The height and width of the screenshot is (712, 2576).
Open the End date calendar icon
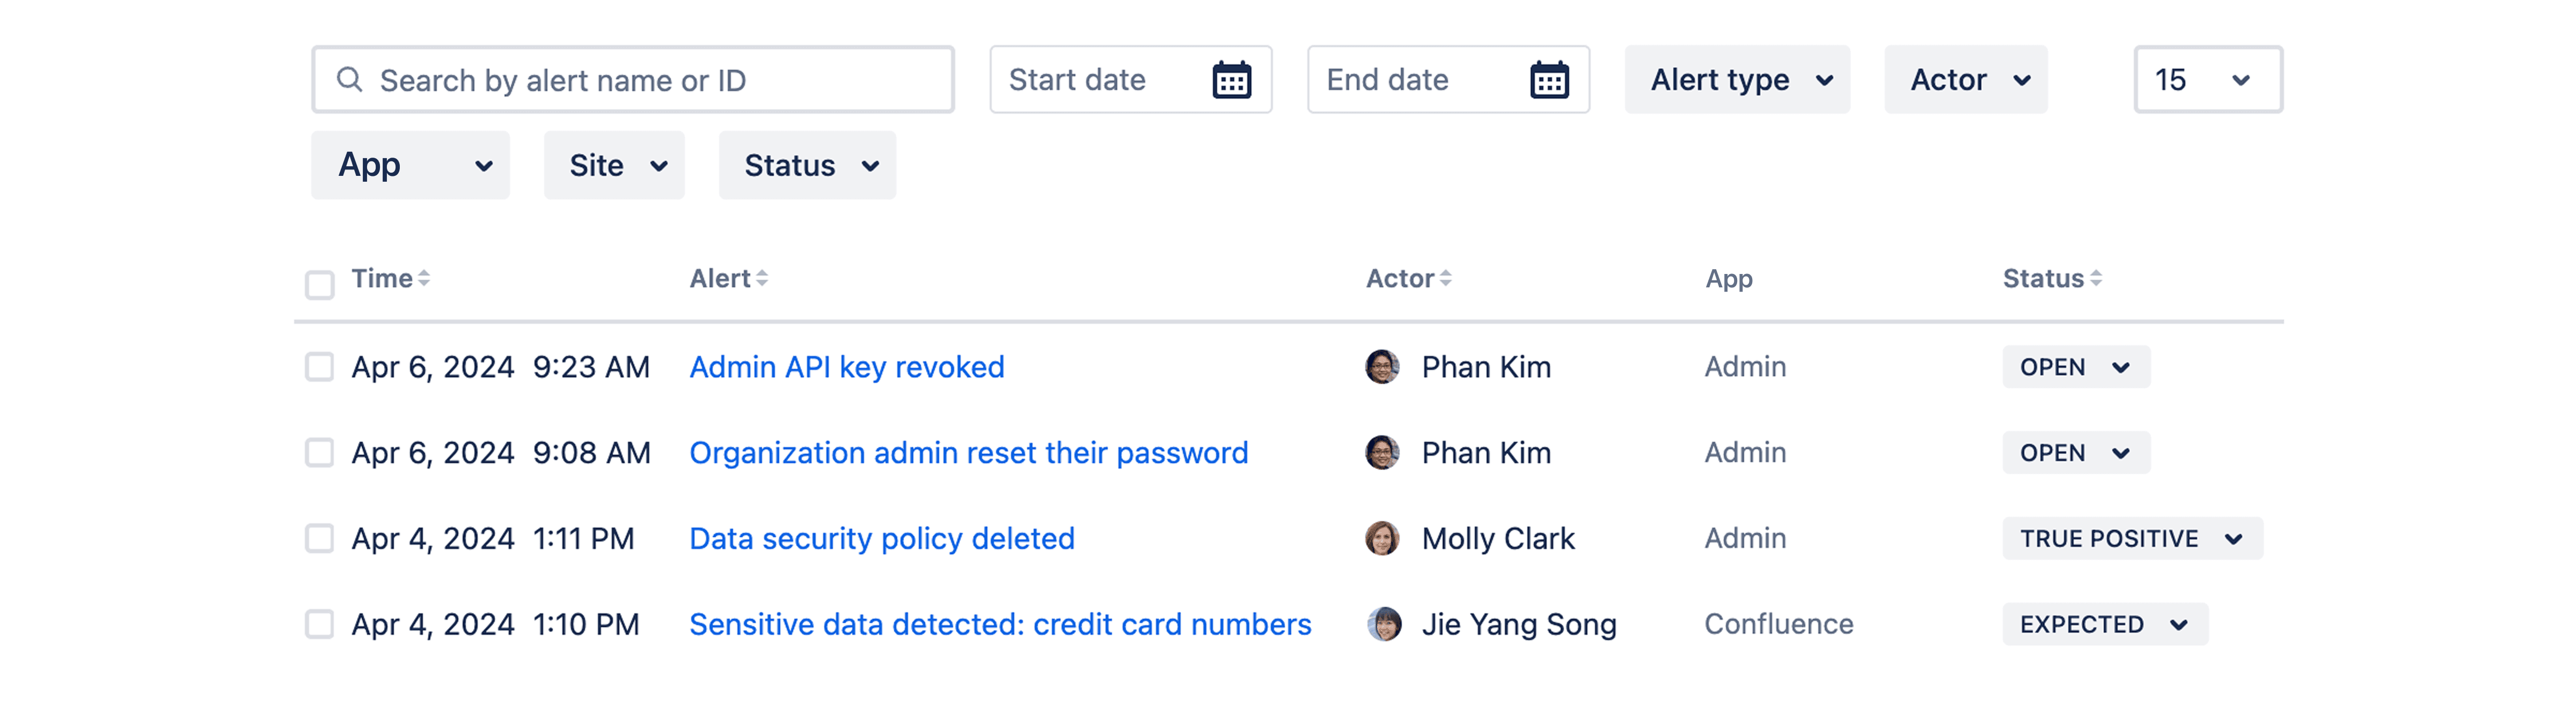(1549, 80)
